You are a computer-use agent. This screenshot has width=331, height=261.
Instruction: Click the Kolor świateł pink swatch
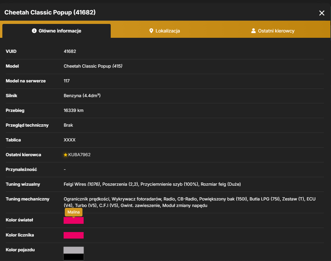74,220
